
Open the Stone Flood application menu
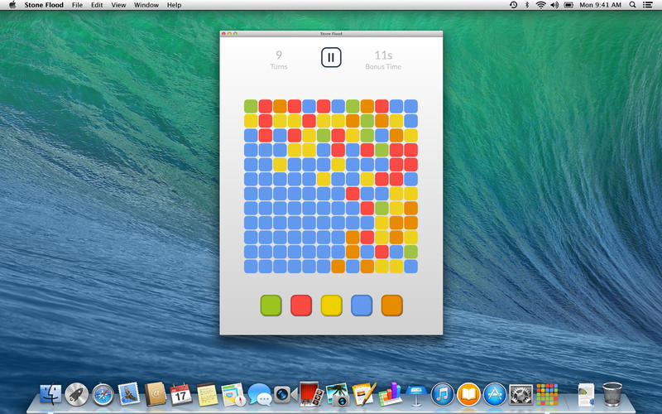[x=44, y=5]
